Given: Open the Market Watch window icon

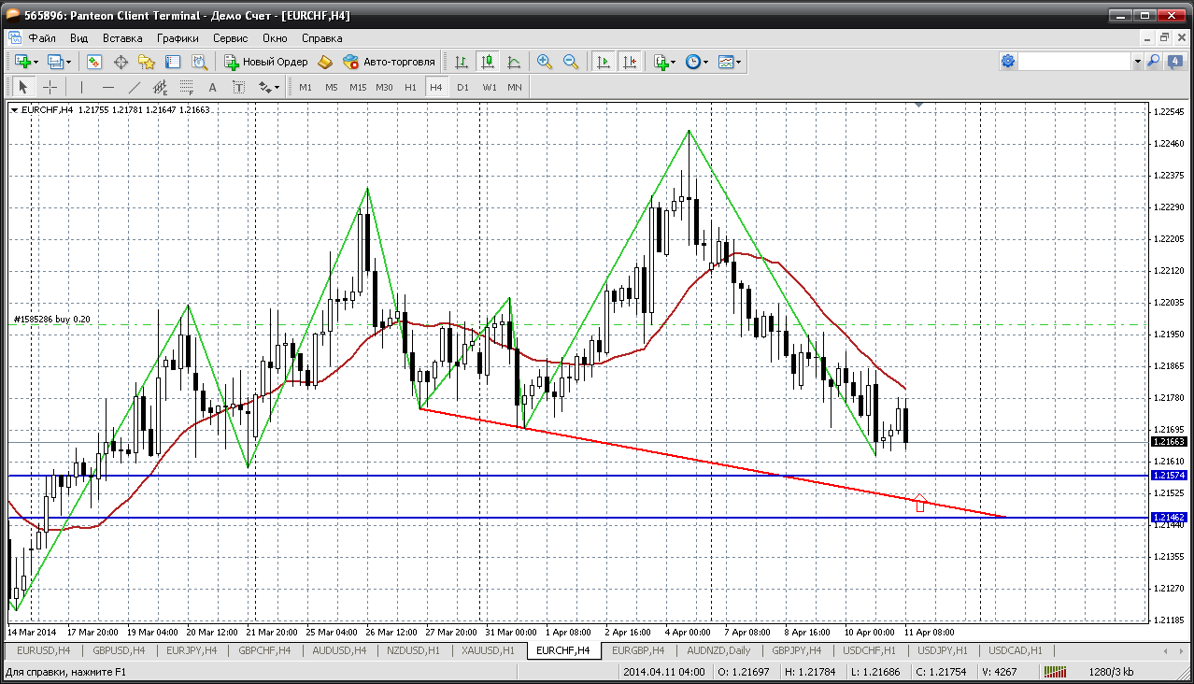Looking at the screenshot, I should tap(94, 62).
